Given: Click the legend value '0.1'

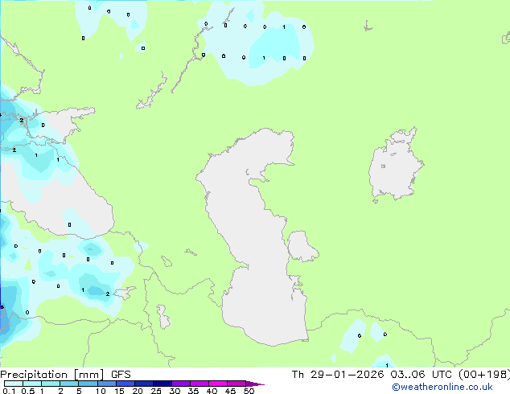Looking at the screenshot, I should pos(9,391).
